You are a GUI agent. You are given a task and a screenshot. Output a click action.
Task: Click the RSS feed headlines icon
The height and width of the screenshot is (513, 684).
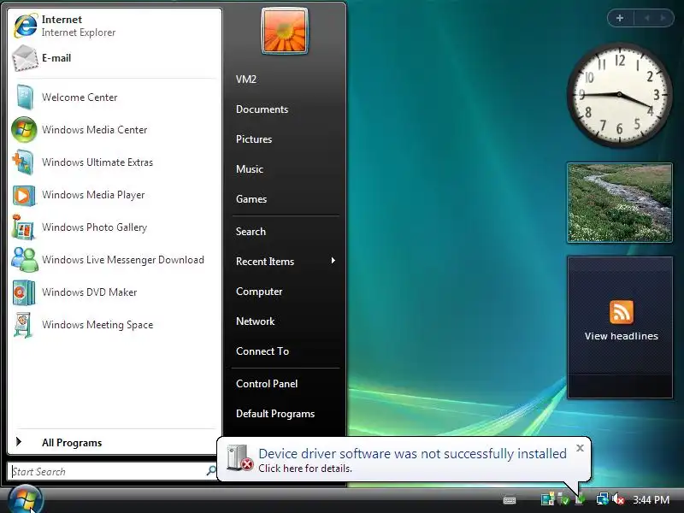[x=622, y=312]
